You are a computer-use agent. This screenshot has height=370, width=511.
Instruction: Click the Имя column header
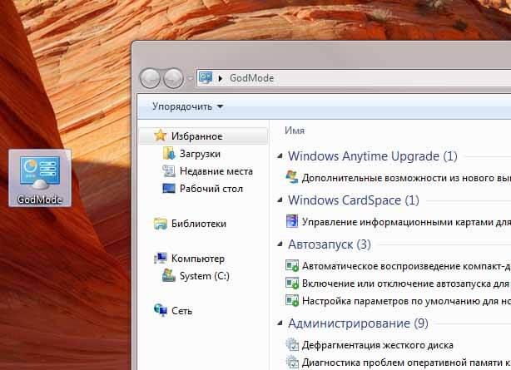(x=295, y=131)
